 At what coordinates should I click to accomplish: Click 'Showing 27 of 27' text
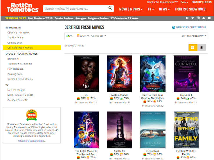click(x=74, y=46)
